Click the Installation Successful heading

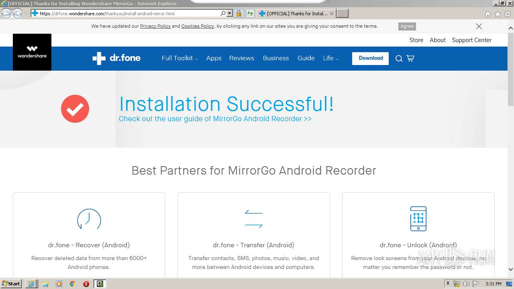(x=226, y=104)
